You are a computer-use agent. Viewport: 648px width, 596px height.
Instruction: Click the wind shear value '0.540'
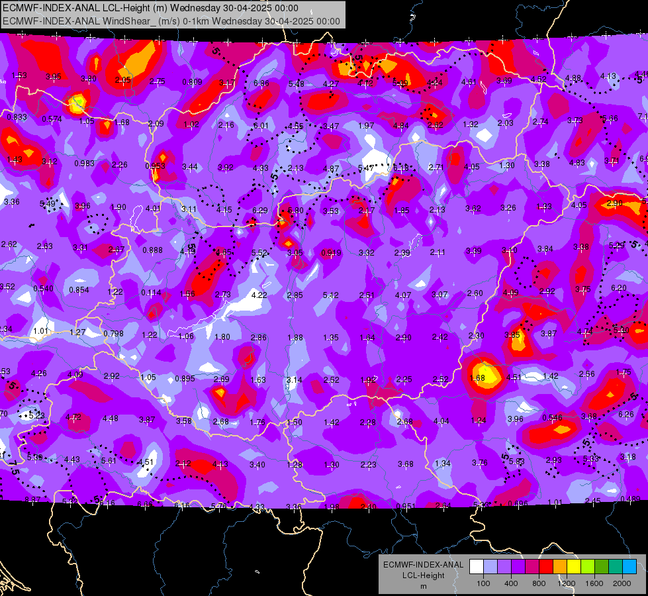(x=43, y=288)
